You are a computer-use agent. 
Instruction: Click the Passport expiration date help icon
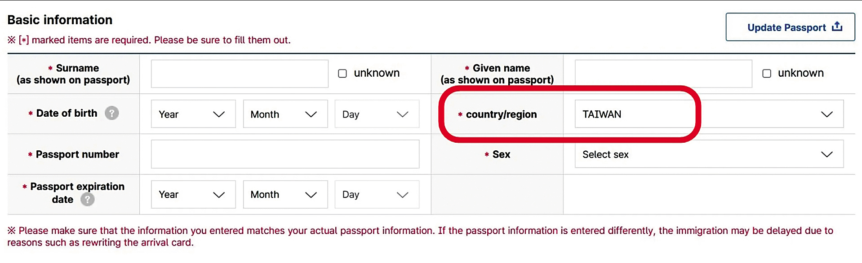tap(88, 199)
